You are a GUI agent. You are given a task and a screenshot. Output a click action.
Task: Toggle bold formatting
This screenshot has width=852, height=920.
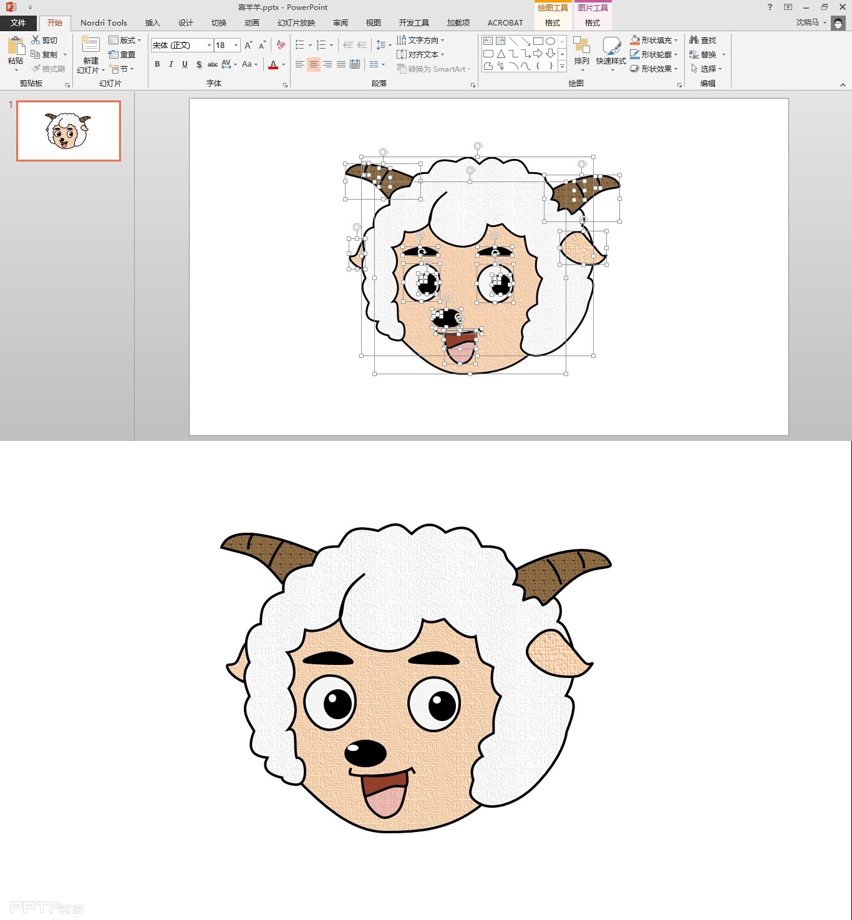coord(157,64)
